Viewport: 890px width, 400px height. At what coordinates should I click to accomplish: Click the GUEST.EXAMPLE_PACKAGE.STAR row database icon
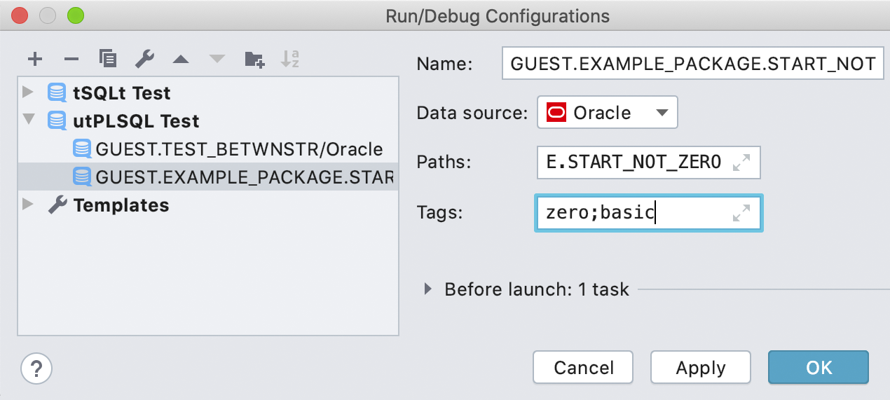(x=82, y=177)
